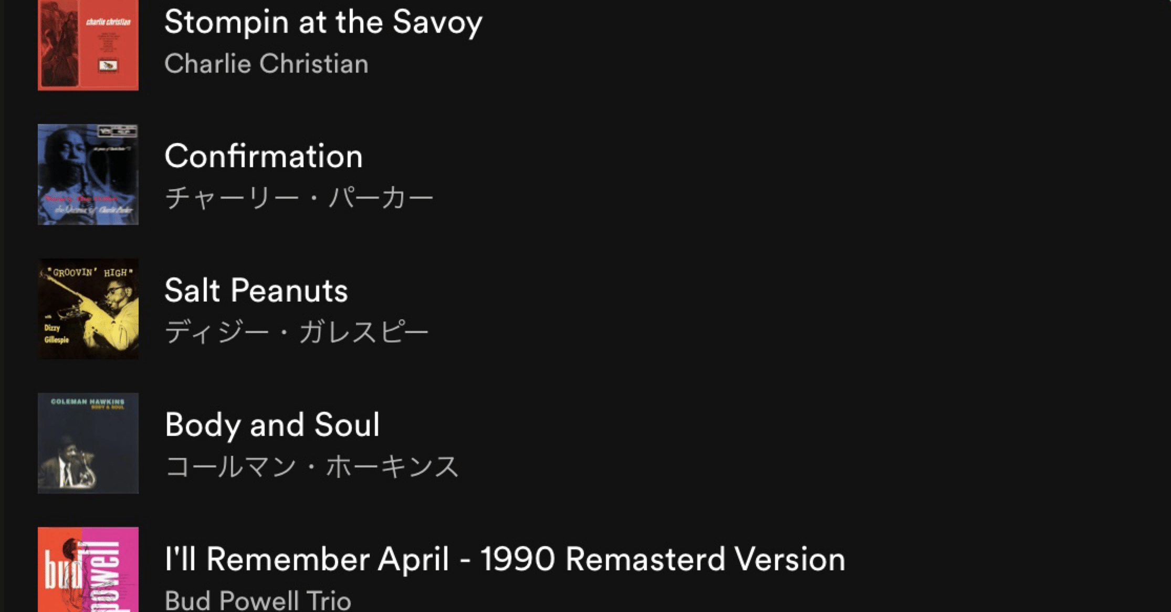Select the Salt Peanuts song title
Image resolution: width=1171 pixels, height=612 pixels.
256,291
